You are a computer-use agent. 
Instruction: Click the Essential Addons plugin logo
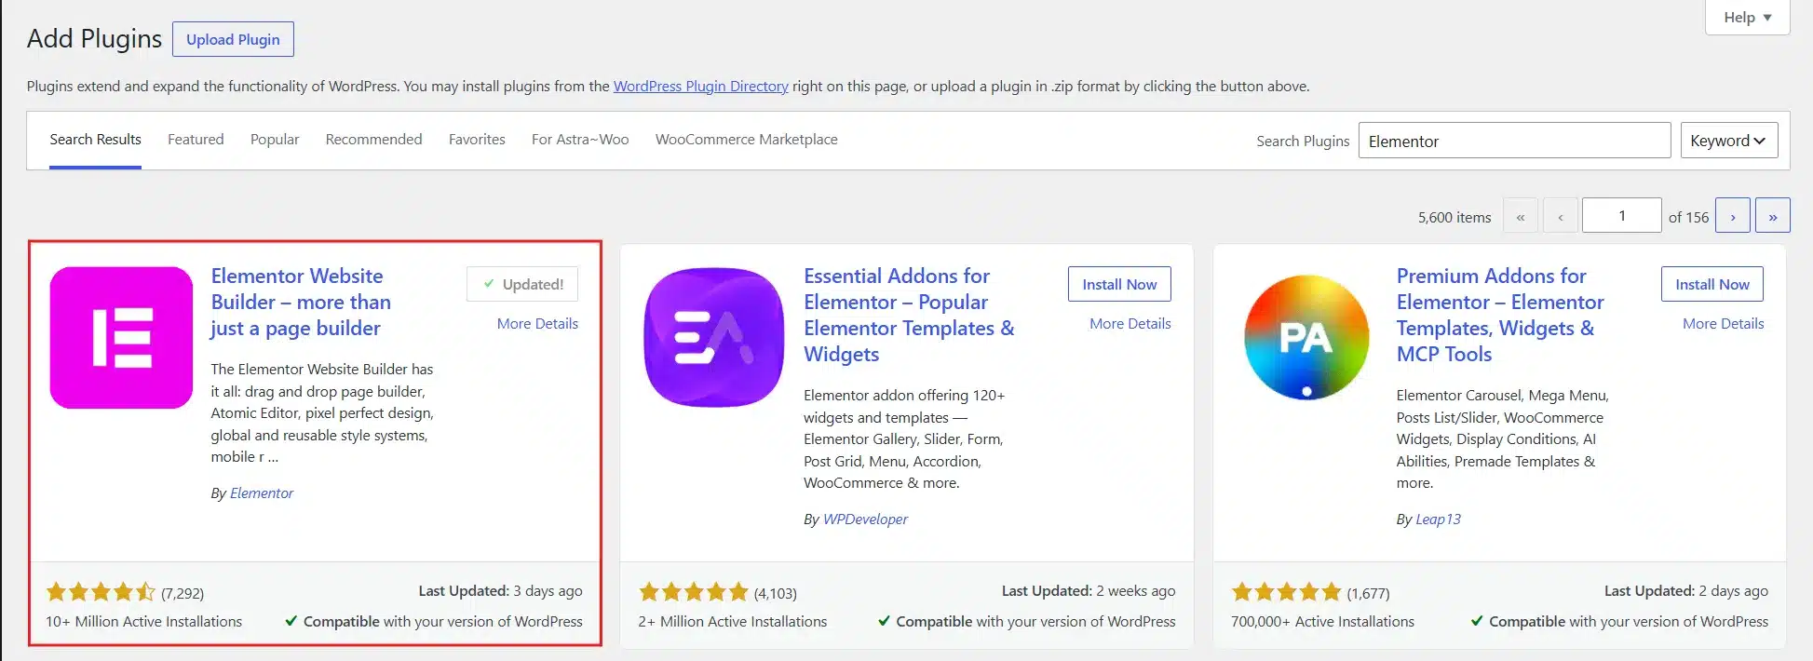tap(714, 338)
